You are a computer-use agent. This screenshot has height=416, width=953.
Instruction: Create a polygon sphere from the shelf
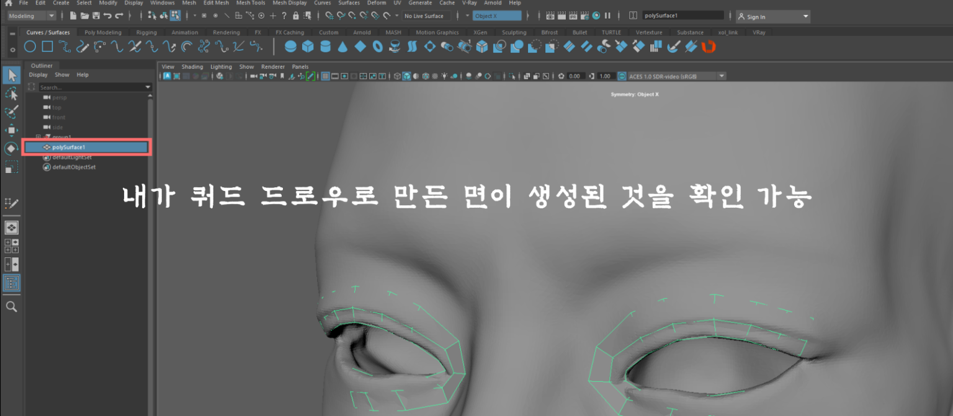tap(290, 45)
